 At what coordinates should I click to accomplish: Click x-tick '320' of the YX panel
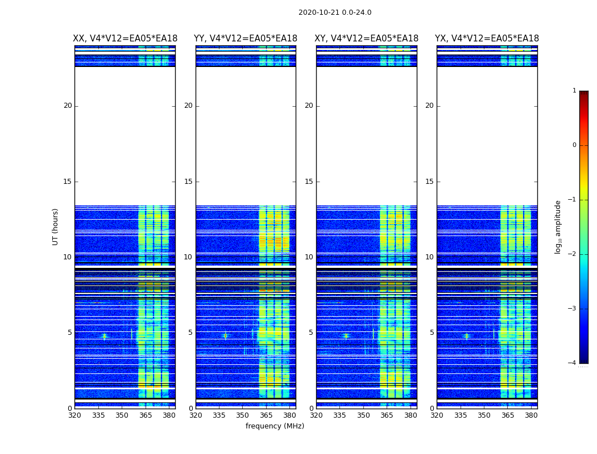pyautogui.click(x=437, y=415)
